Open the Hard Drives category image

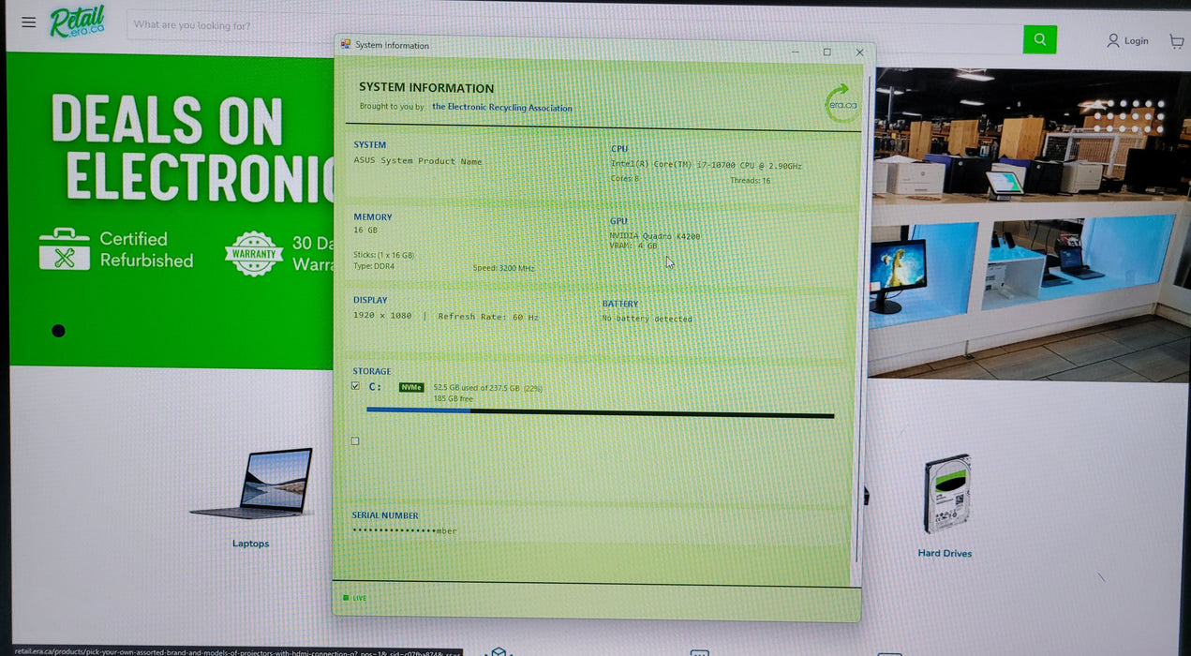coord(945,493)
